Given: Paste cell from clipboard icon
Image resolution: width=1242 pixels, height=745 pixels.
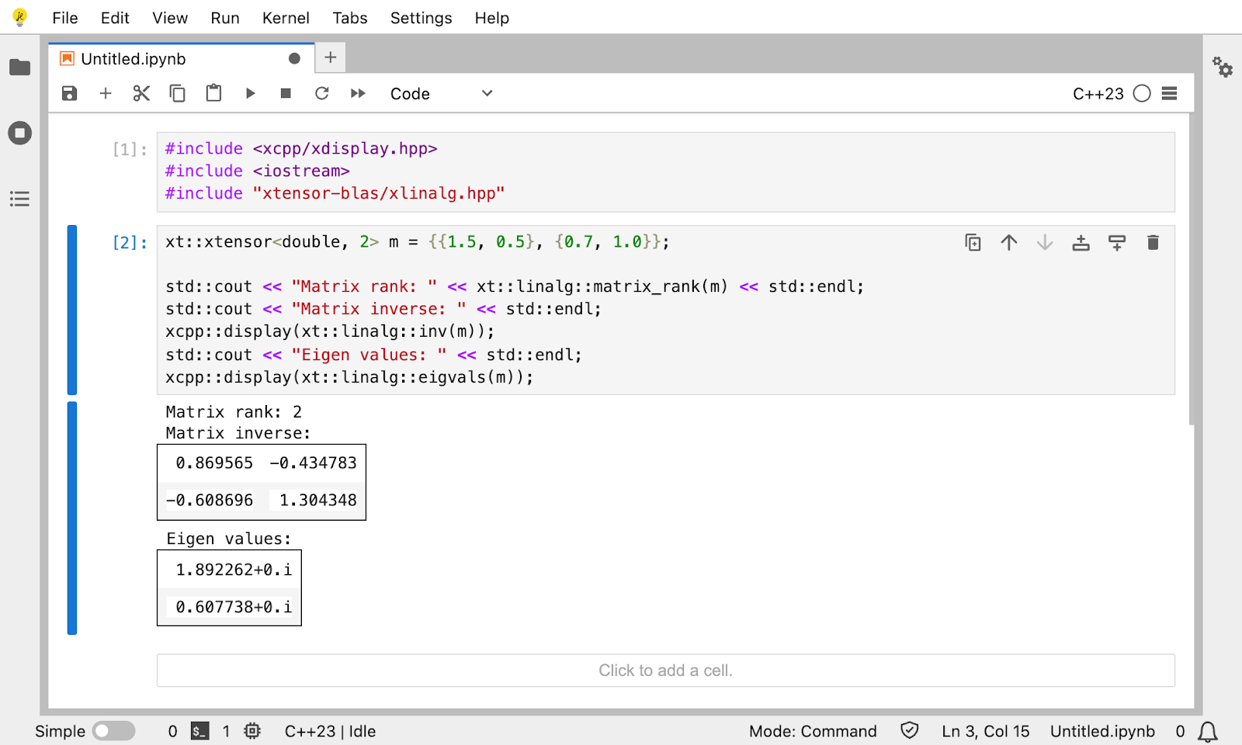Looking at the screenshot, I should point(213,93).
